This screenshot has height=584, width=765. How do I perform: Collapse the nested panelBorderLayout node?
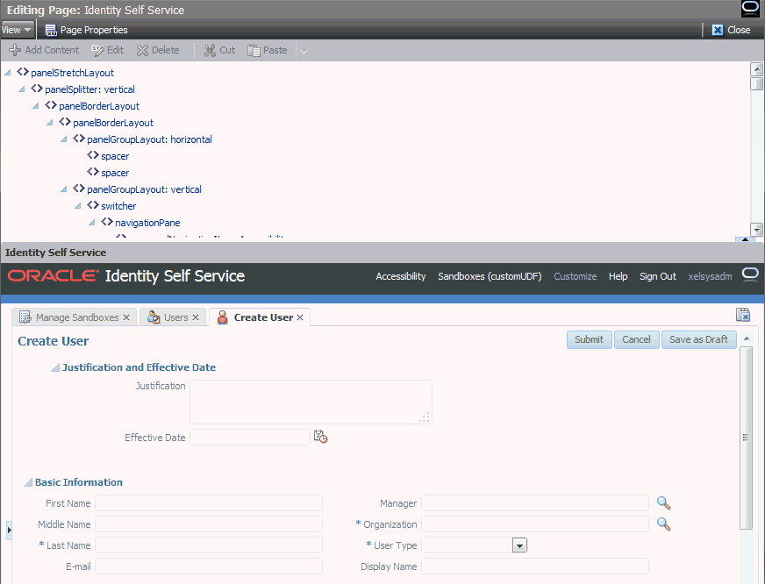pos(50,123)
